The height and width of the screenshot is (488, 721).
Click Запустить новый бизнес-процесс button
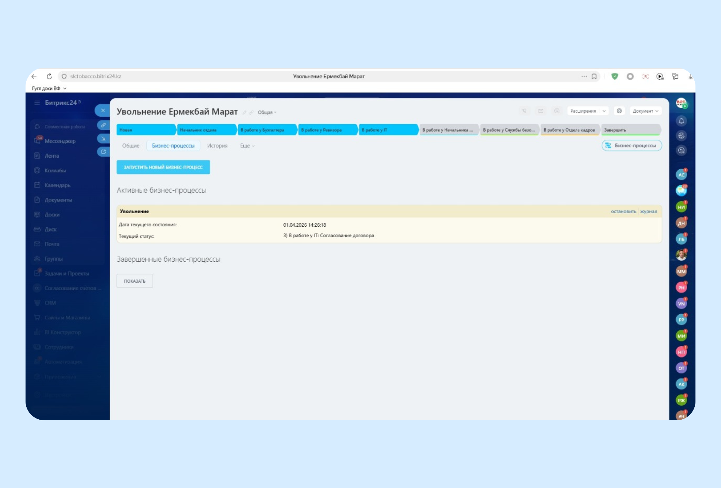click(x=163, y=167)
